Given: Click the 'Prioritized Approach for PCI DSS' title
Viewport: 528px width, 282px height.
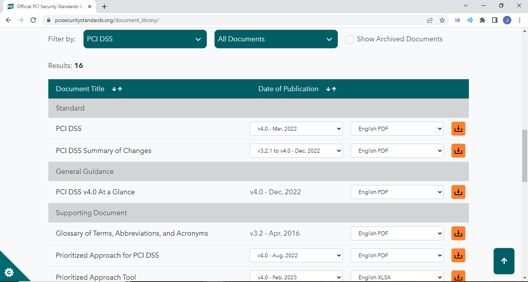Looking at the screenshot, I should [107, 255].
